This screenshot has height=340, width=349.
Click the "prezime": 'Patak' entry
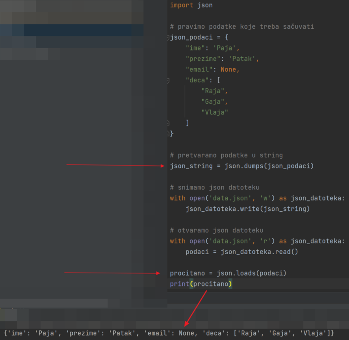[x=222, y=59]
